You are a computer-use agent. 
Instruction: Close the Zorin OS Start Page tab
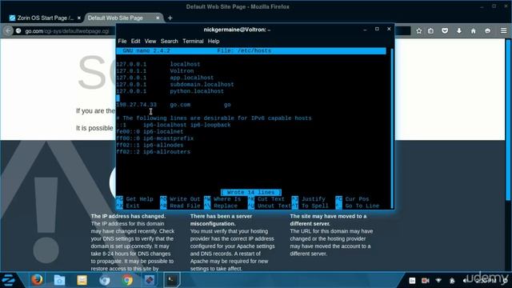pos(79,18)
